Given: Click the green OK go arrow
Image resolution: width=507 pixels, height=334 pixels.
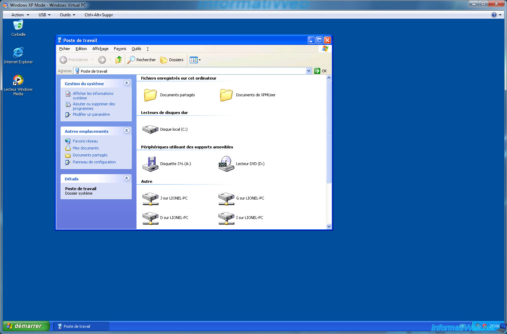Looking at the screenshot, I should pyautogui.click(x=317, y=71).
